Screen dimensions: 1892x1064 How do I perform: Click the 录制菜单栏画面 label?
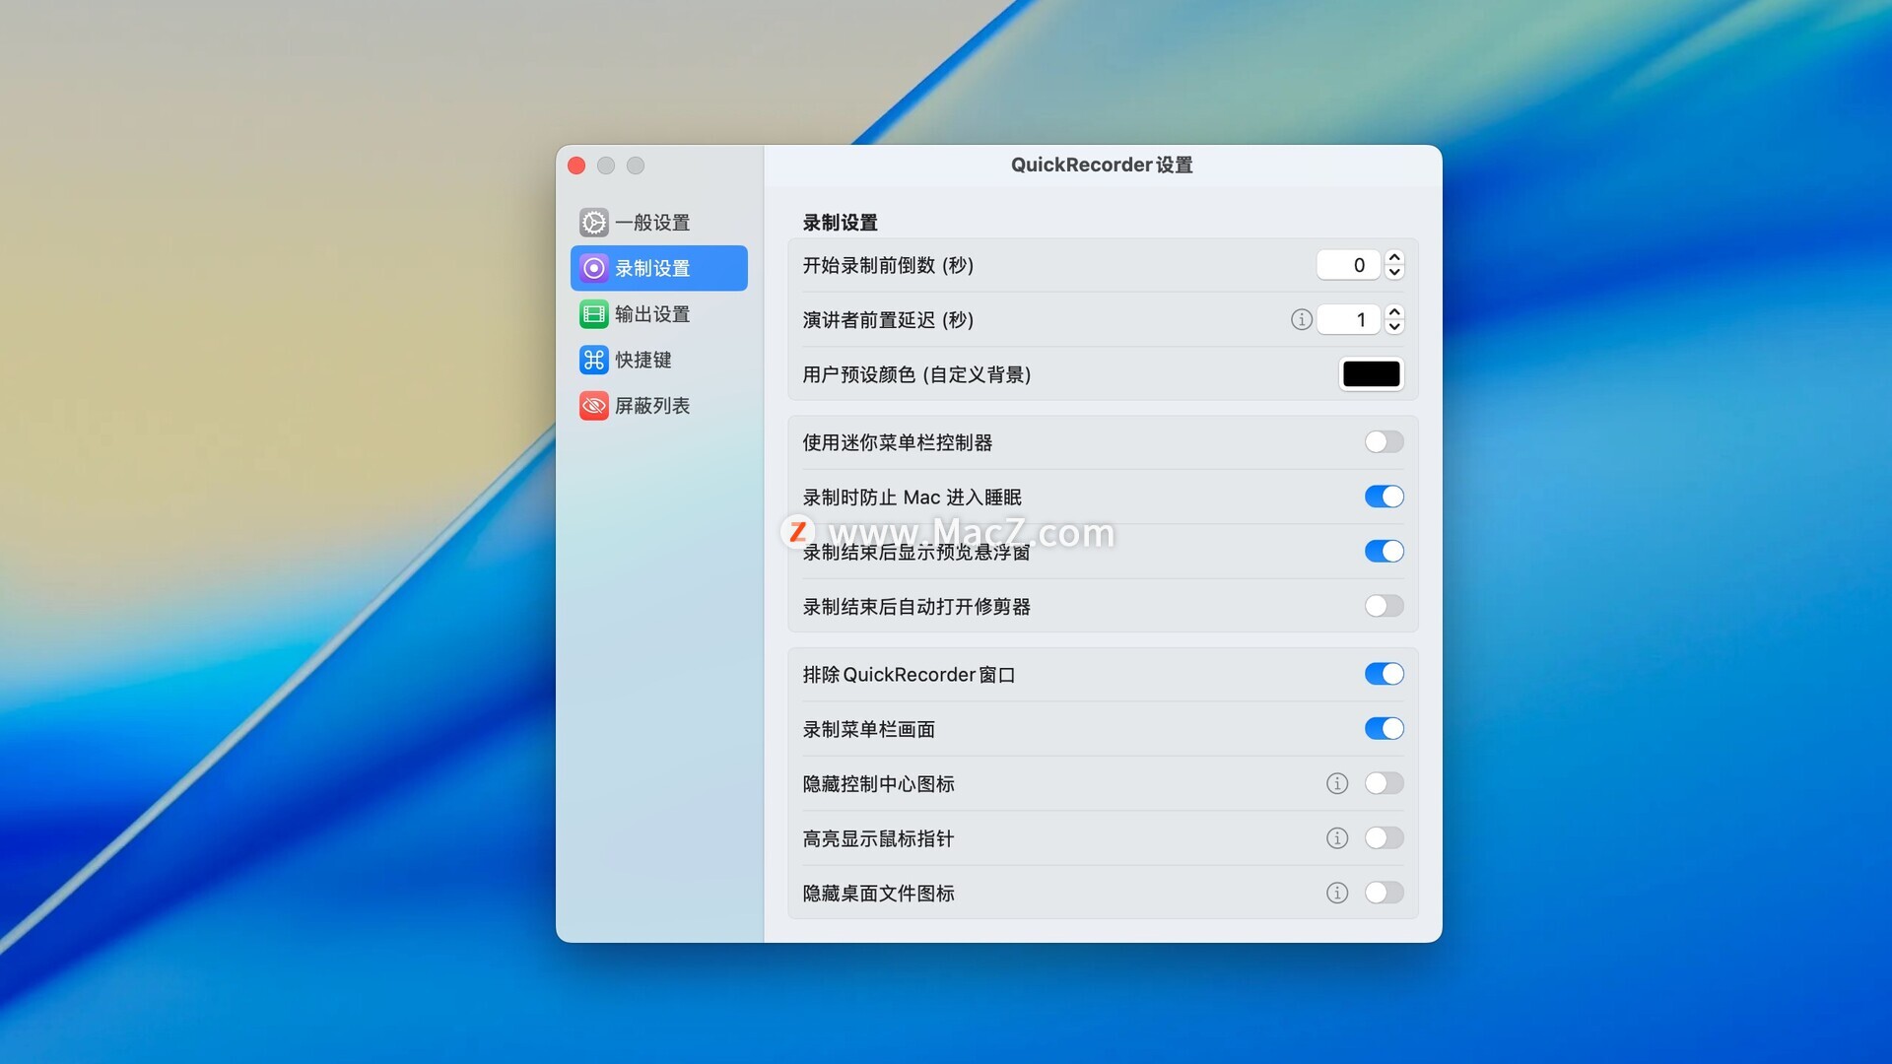(868, 729)
